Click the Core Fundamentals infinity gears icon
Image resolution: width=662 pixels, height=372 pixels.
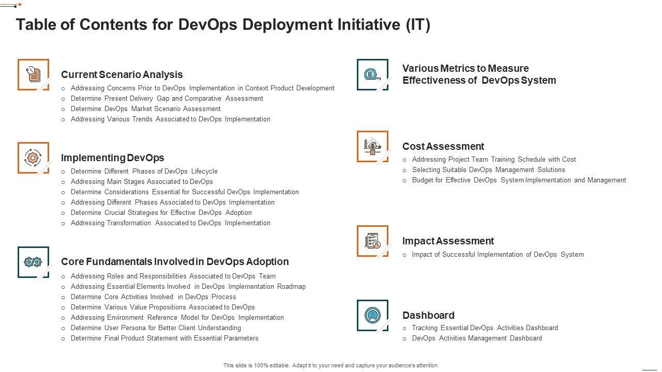click(x=33, y=262)
